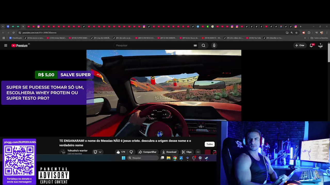Click the taskbar Pesquisar search box
Viewport: 330px width, 185px height.
point(143,158)
